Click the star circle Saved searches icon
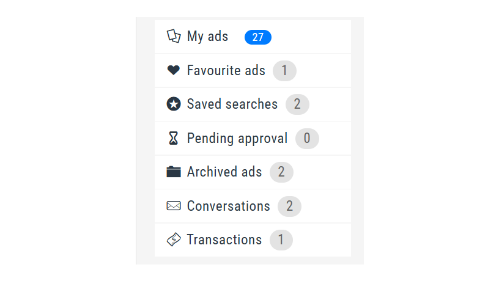The image size is (499, 281). (174, 104)
